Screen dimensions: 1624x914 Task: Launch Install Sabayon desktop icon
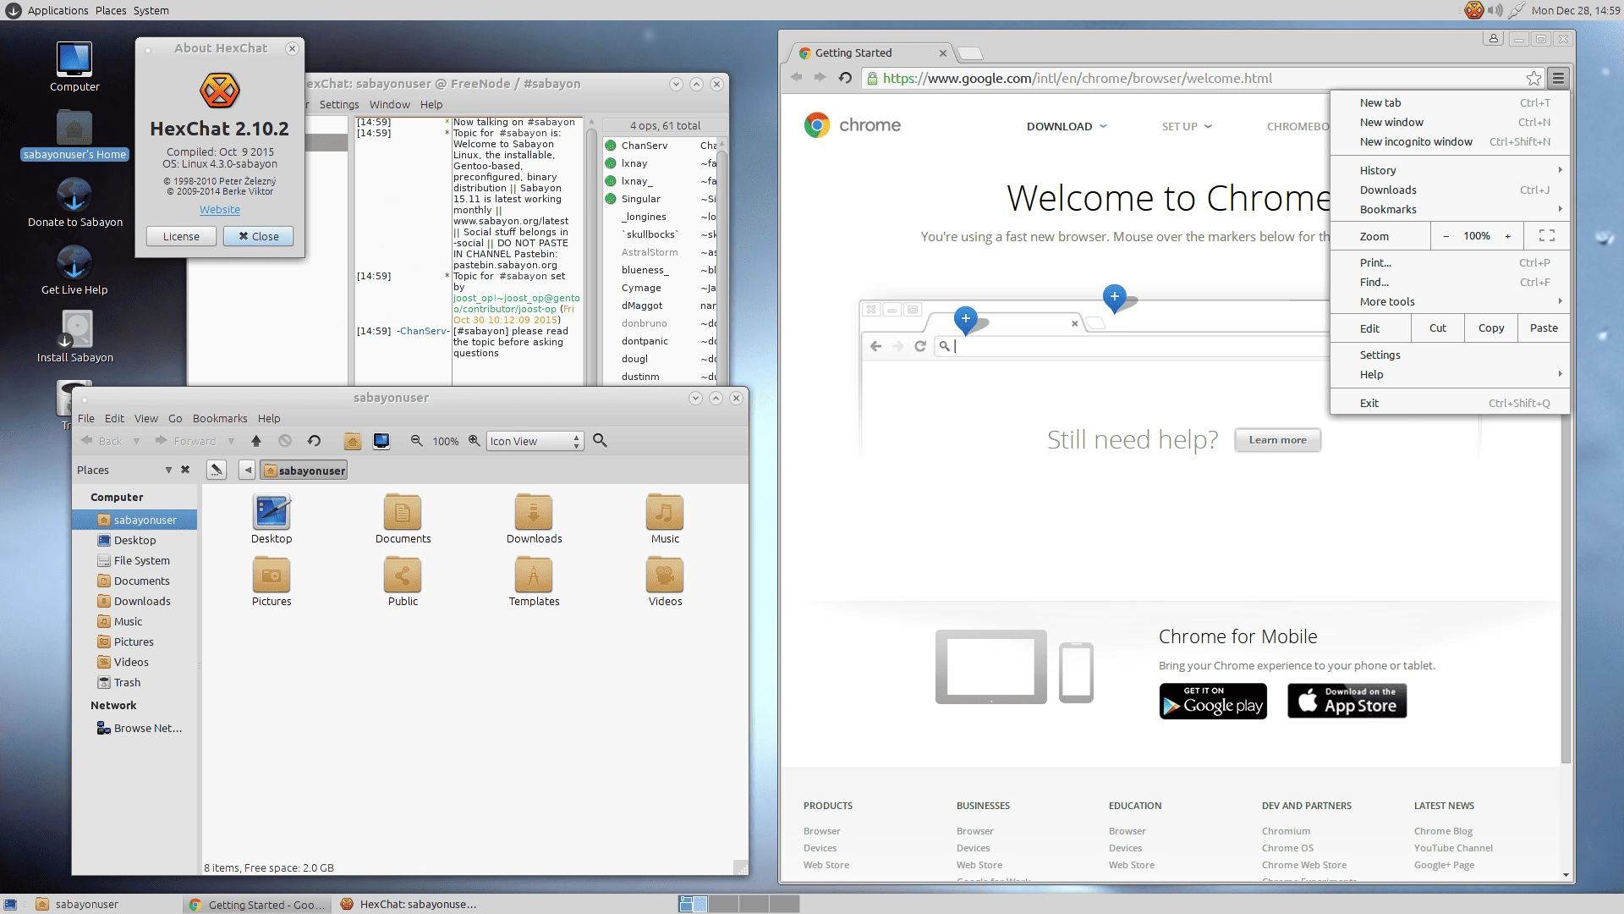point(74,339)
